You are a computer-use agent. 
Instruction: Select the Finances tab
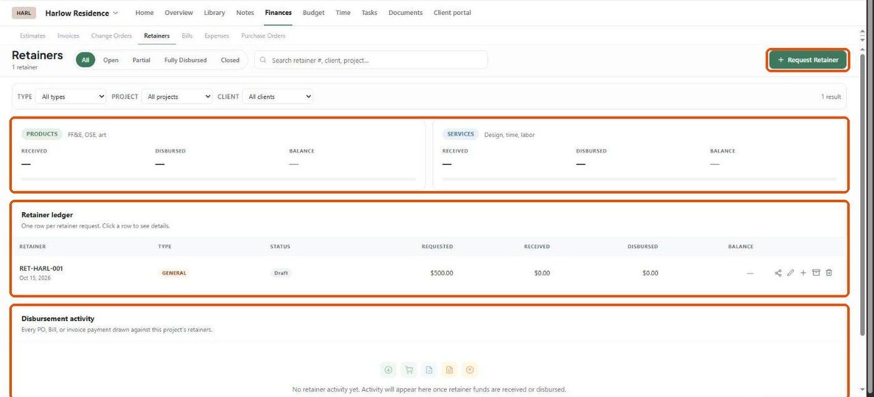tap(278, 12)
